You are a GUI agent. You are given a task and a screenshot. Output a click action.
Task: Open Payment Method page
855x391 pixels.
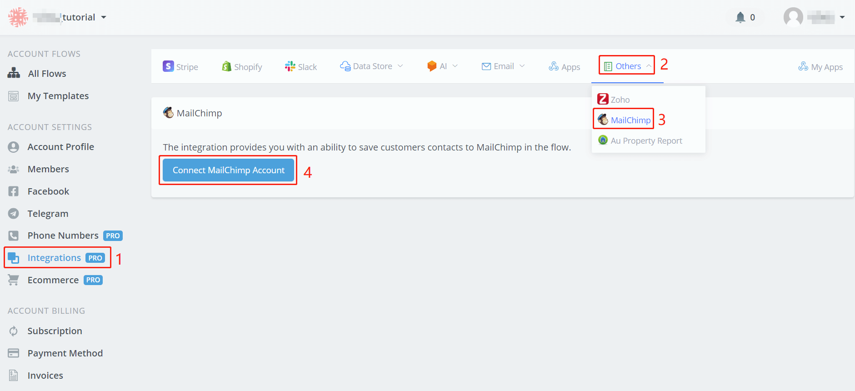tap(65, 353)
